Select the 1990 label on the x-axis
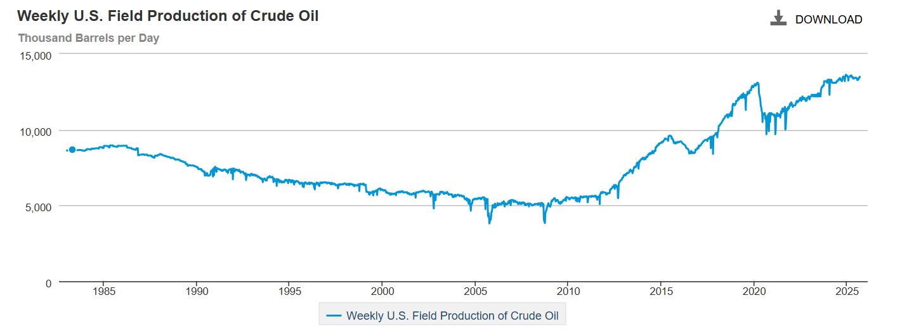This screenshot has width=914, height=333. coord(197,292)
